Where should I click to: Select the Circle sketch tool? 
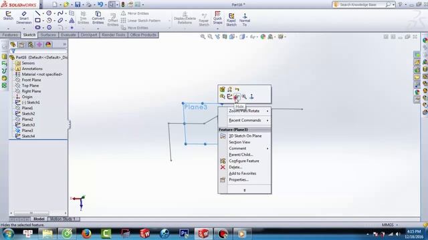(49, 13)
